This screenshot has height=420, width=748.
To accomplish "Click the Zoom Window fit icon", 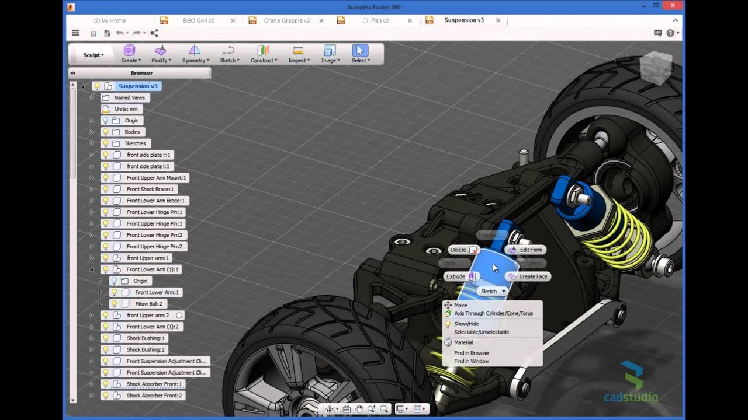I will (x=384, y=409).
